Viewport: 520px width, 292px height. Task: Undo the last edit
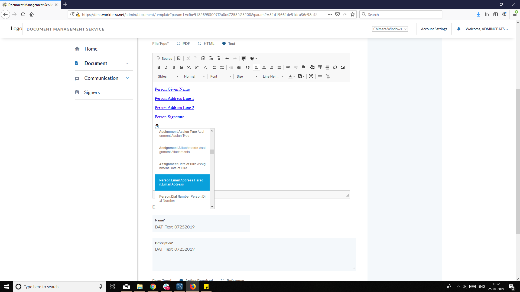[x=227, y=58]
